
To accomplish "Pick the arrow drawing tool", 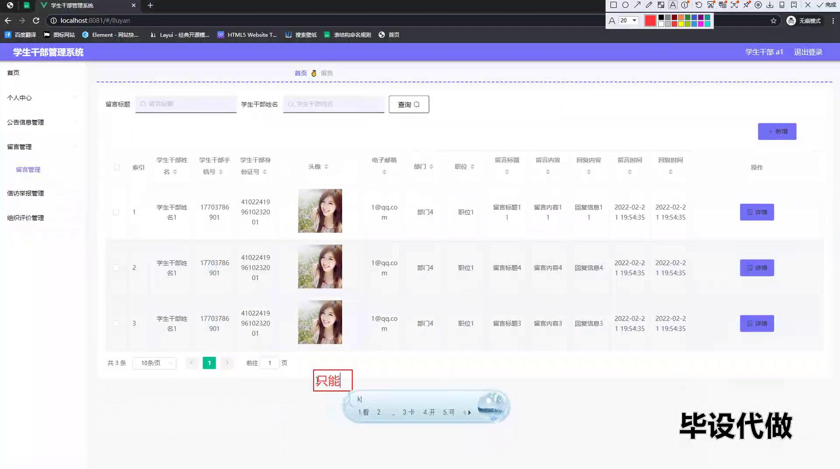I will tap(637, 5).
